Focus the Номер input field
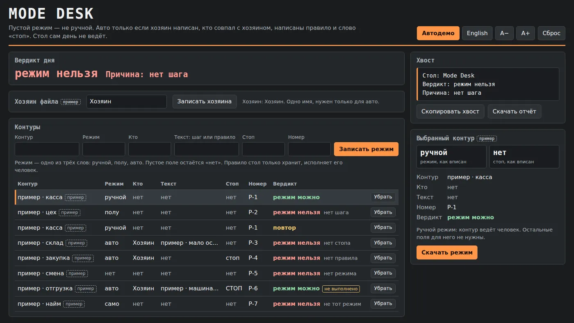This screenshot has width=574, height=323. click(310, 149)
